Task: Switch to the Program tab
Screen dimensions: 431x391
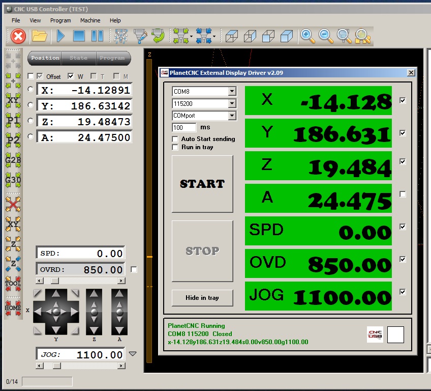Action: tap(112, 58)
